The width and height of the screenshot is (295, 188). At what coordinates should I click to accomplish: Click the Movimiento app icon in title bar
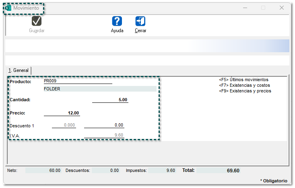click(8, 8)
